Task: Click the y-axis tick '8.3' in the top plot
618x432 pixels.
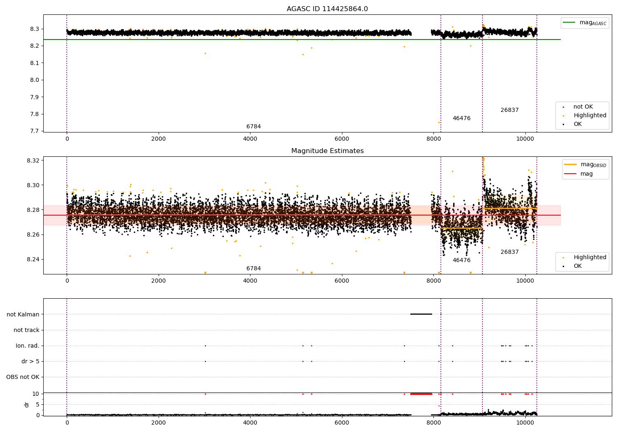Action: point(35,29)
